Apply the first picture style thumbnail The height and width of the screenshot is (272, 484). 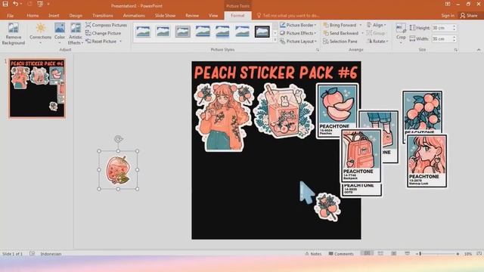click(143, 32)
